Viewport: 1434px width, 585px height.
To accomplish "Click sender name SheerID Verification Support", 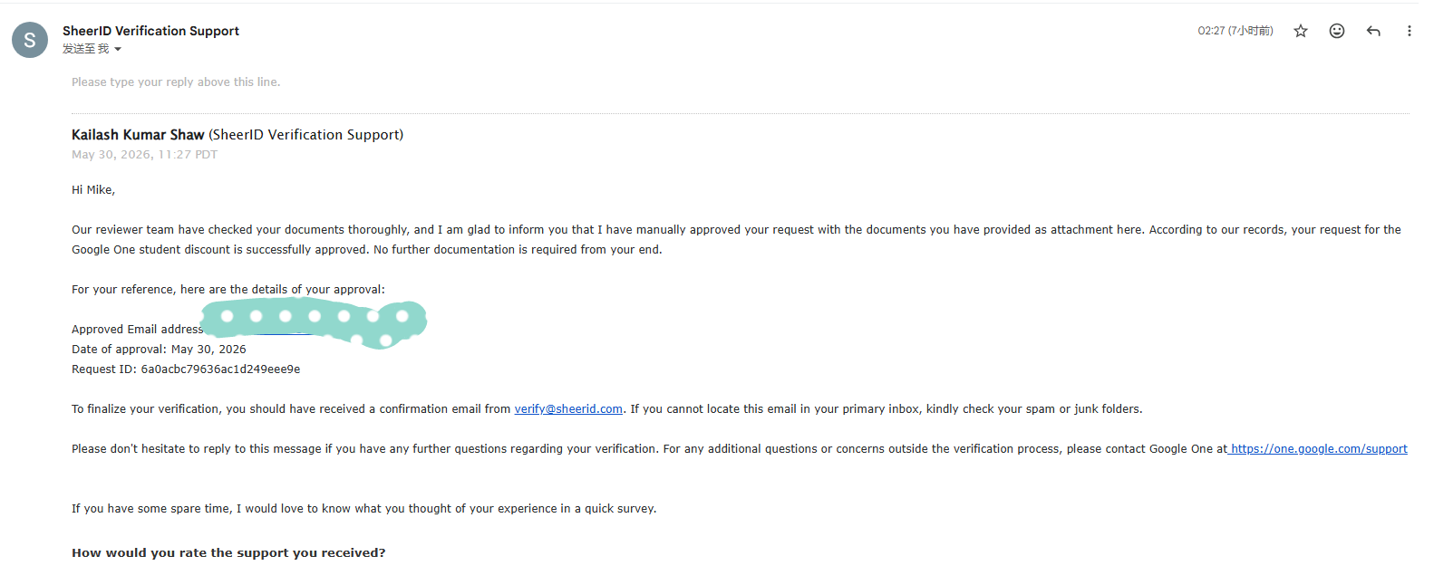I will coord(150,31).
